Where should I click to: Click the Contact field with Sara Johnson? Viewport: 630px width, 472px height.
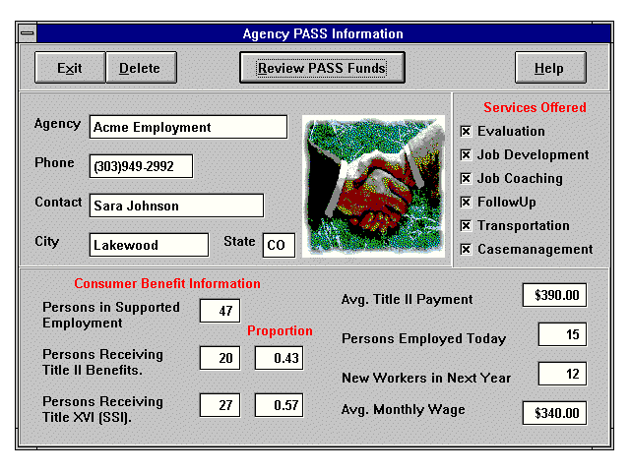[x=176, y=206]
